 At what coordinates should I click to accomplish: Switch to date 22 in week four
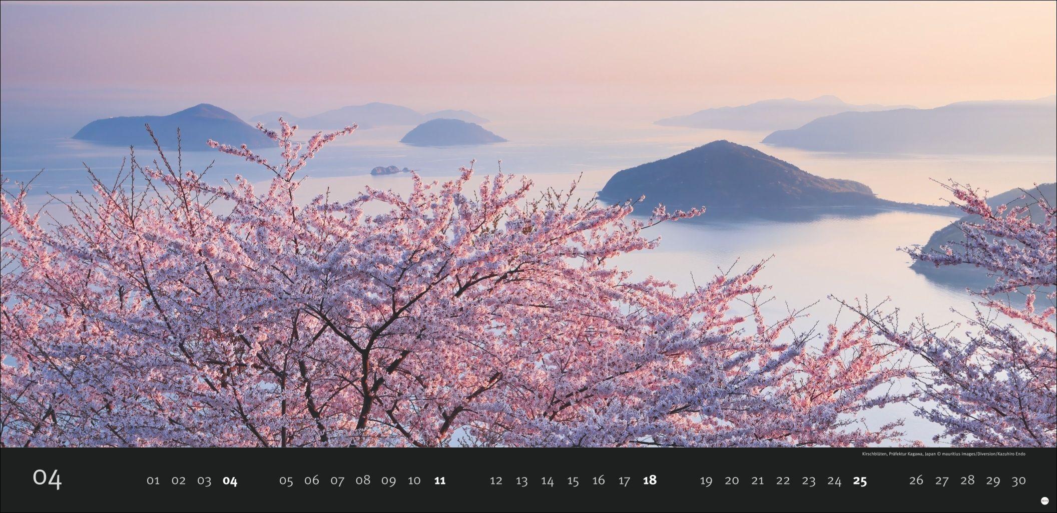pyautogui.click(x=783, y=480)
